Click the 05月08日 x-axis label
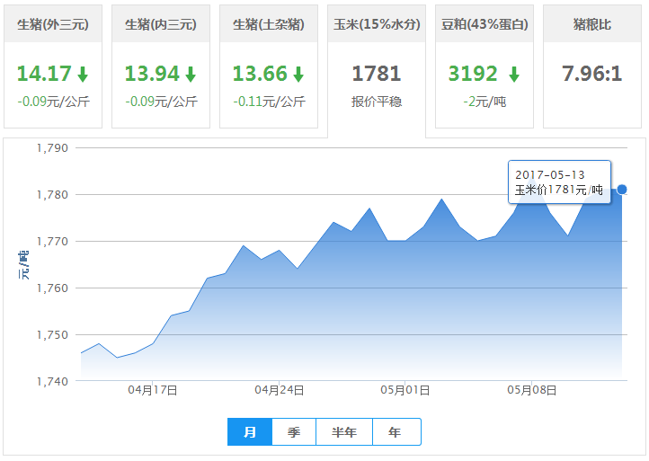The image size is (649, 461). pos(531,390)
